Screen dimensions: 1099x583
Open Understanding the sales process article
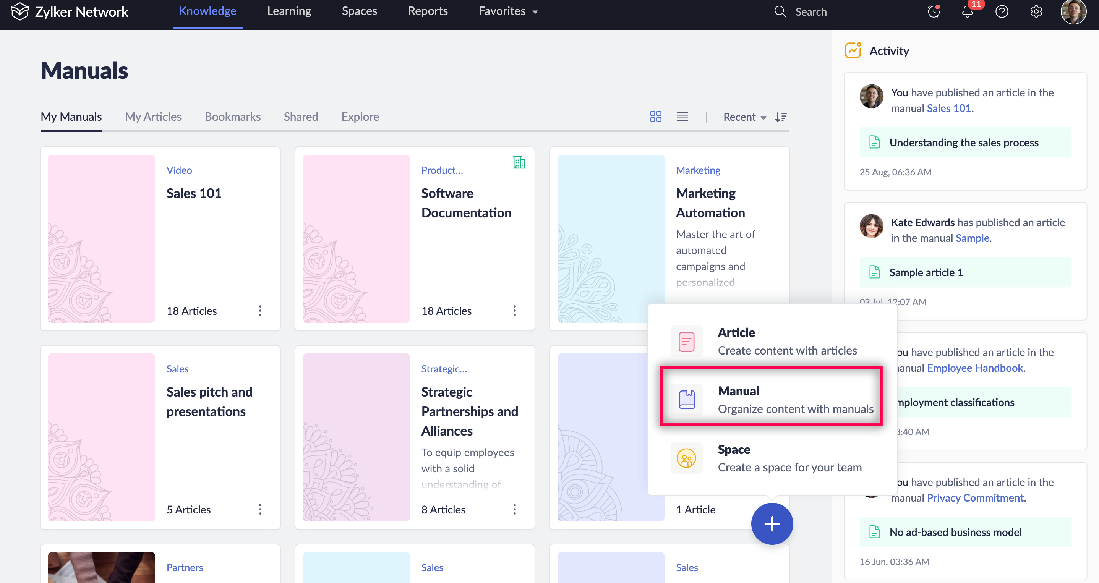pyautogui.click(x=964, y=143)
